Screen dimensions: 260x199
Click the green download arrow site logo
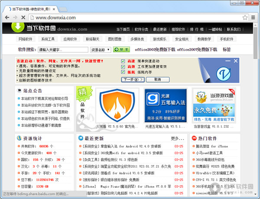pos(18,27)
